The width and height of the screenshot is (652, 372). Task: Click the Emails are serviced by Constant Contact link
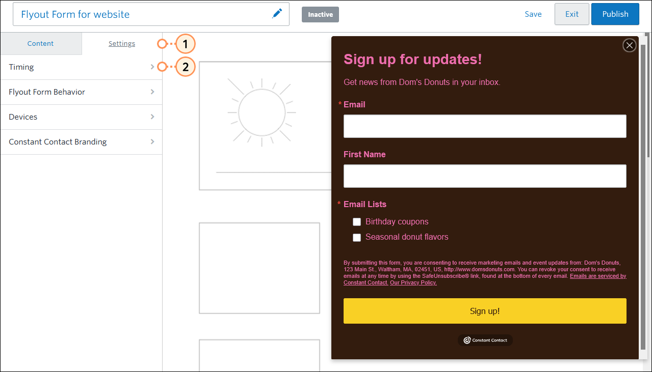598,276
